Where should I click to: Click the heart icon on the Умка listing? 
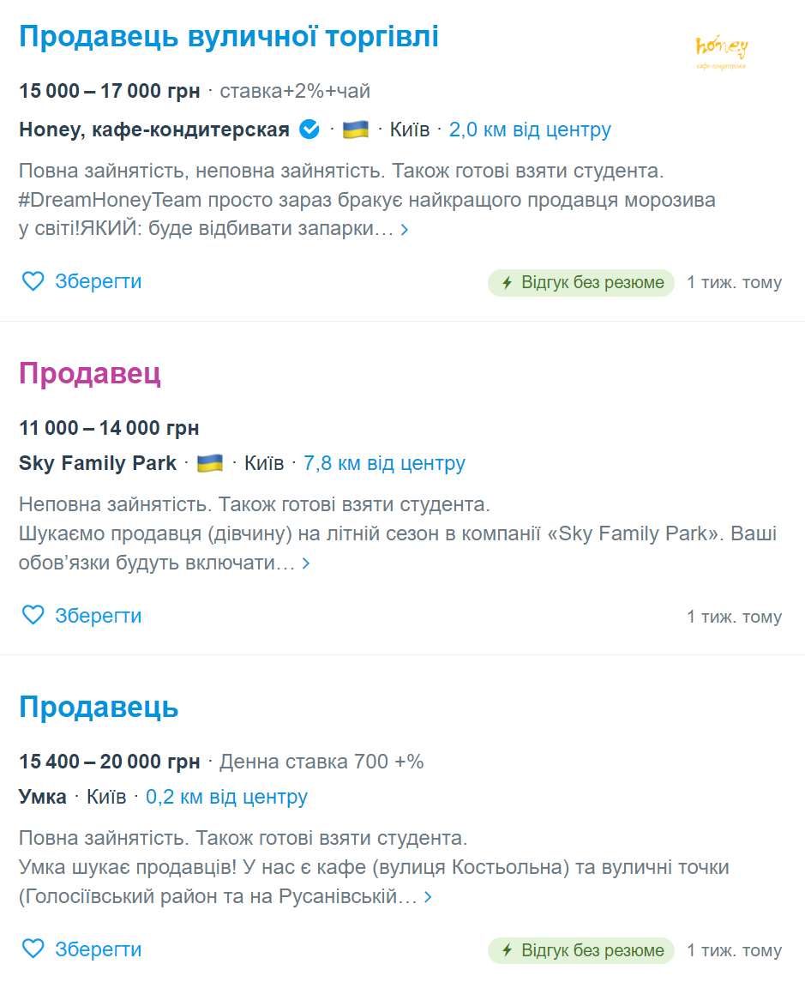33,949
